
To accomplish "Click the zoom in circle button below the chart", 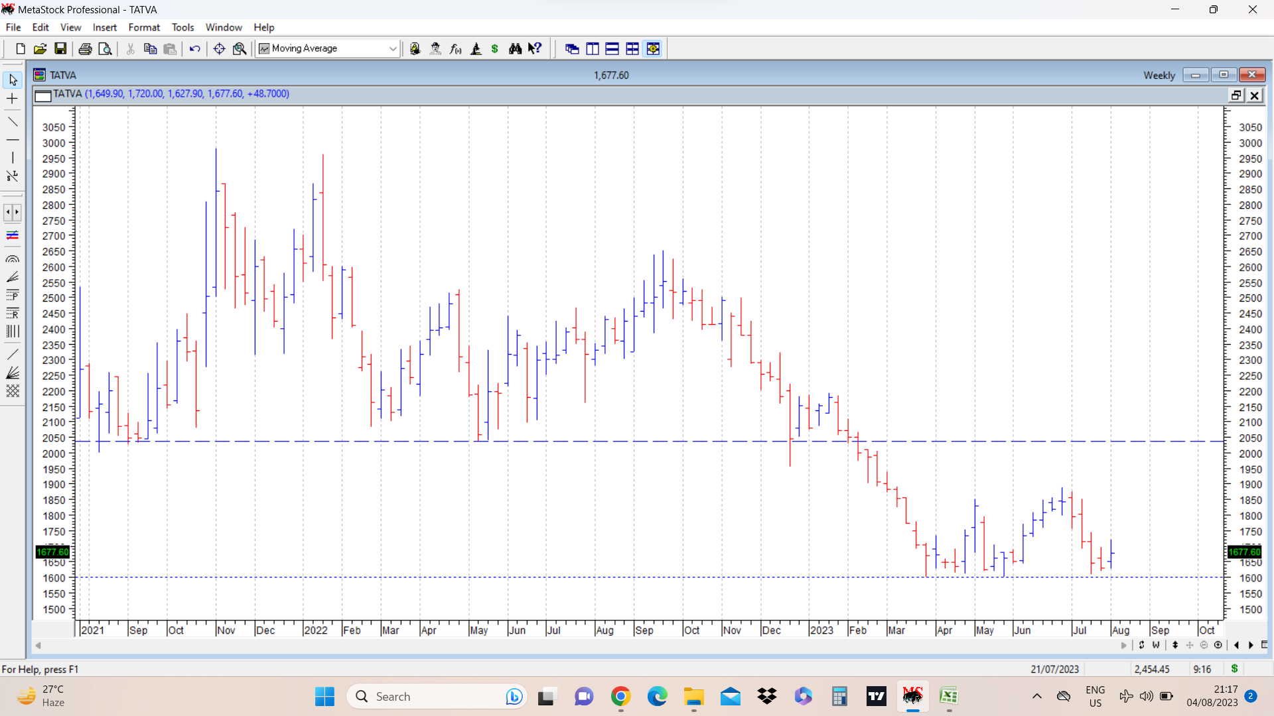I will tap(1218, 645).
